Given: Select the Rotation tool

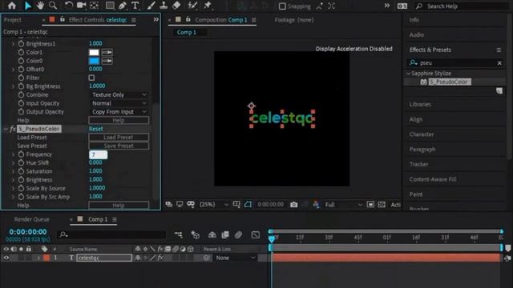Looking at the screenshot, I should pyautogui.click(x=69, y=6).
